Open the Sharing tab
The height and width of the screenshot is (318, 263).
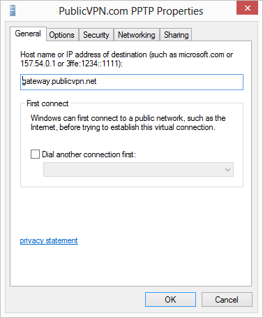176,35
